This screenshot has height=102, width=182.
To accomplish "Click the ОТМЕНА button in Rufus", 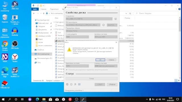I will (x=112, y=84).
